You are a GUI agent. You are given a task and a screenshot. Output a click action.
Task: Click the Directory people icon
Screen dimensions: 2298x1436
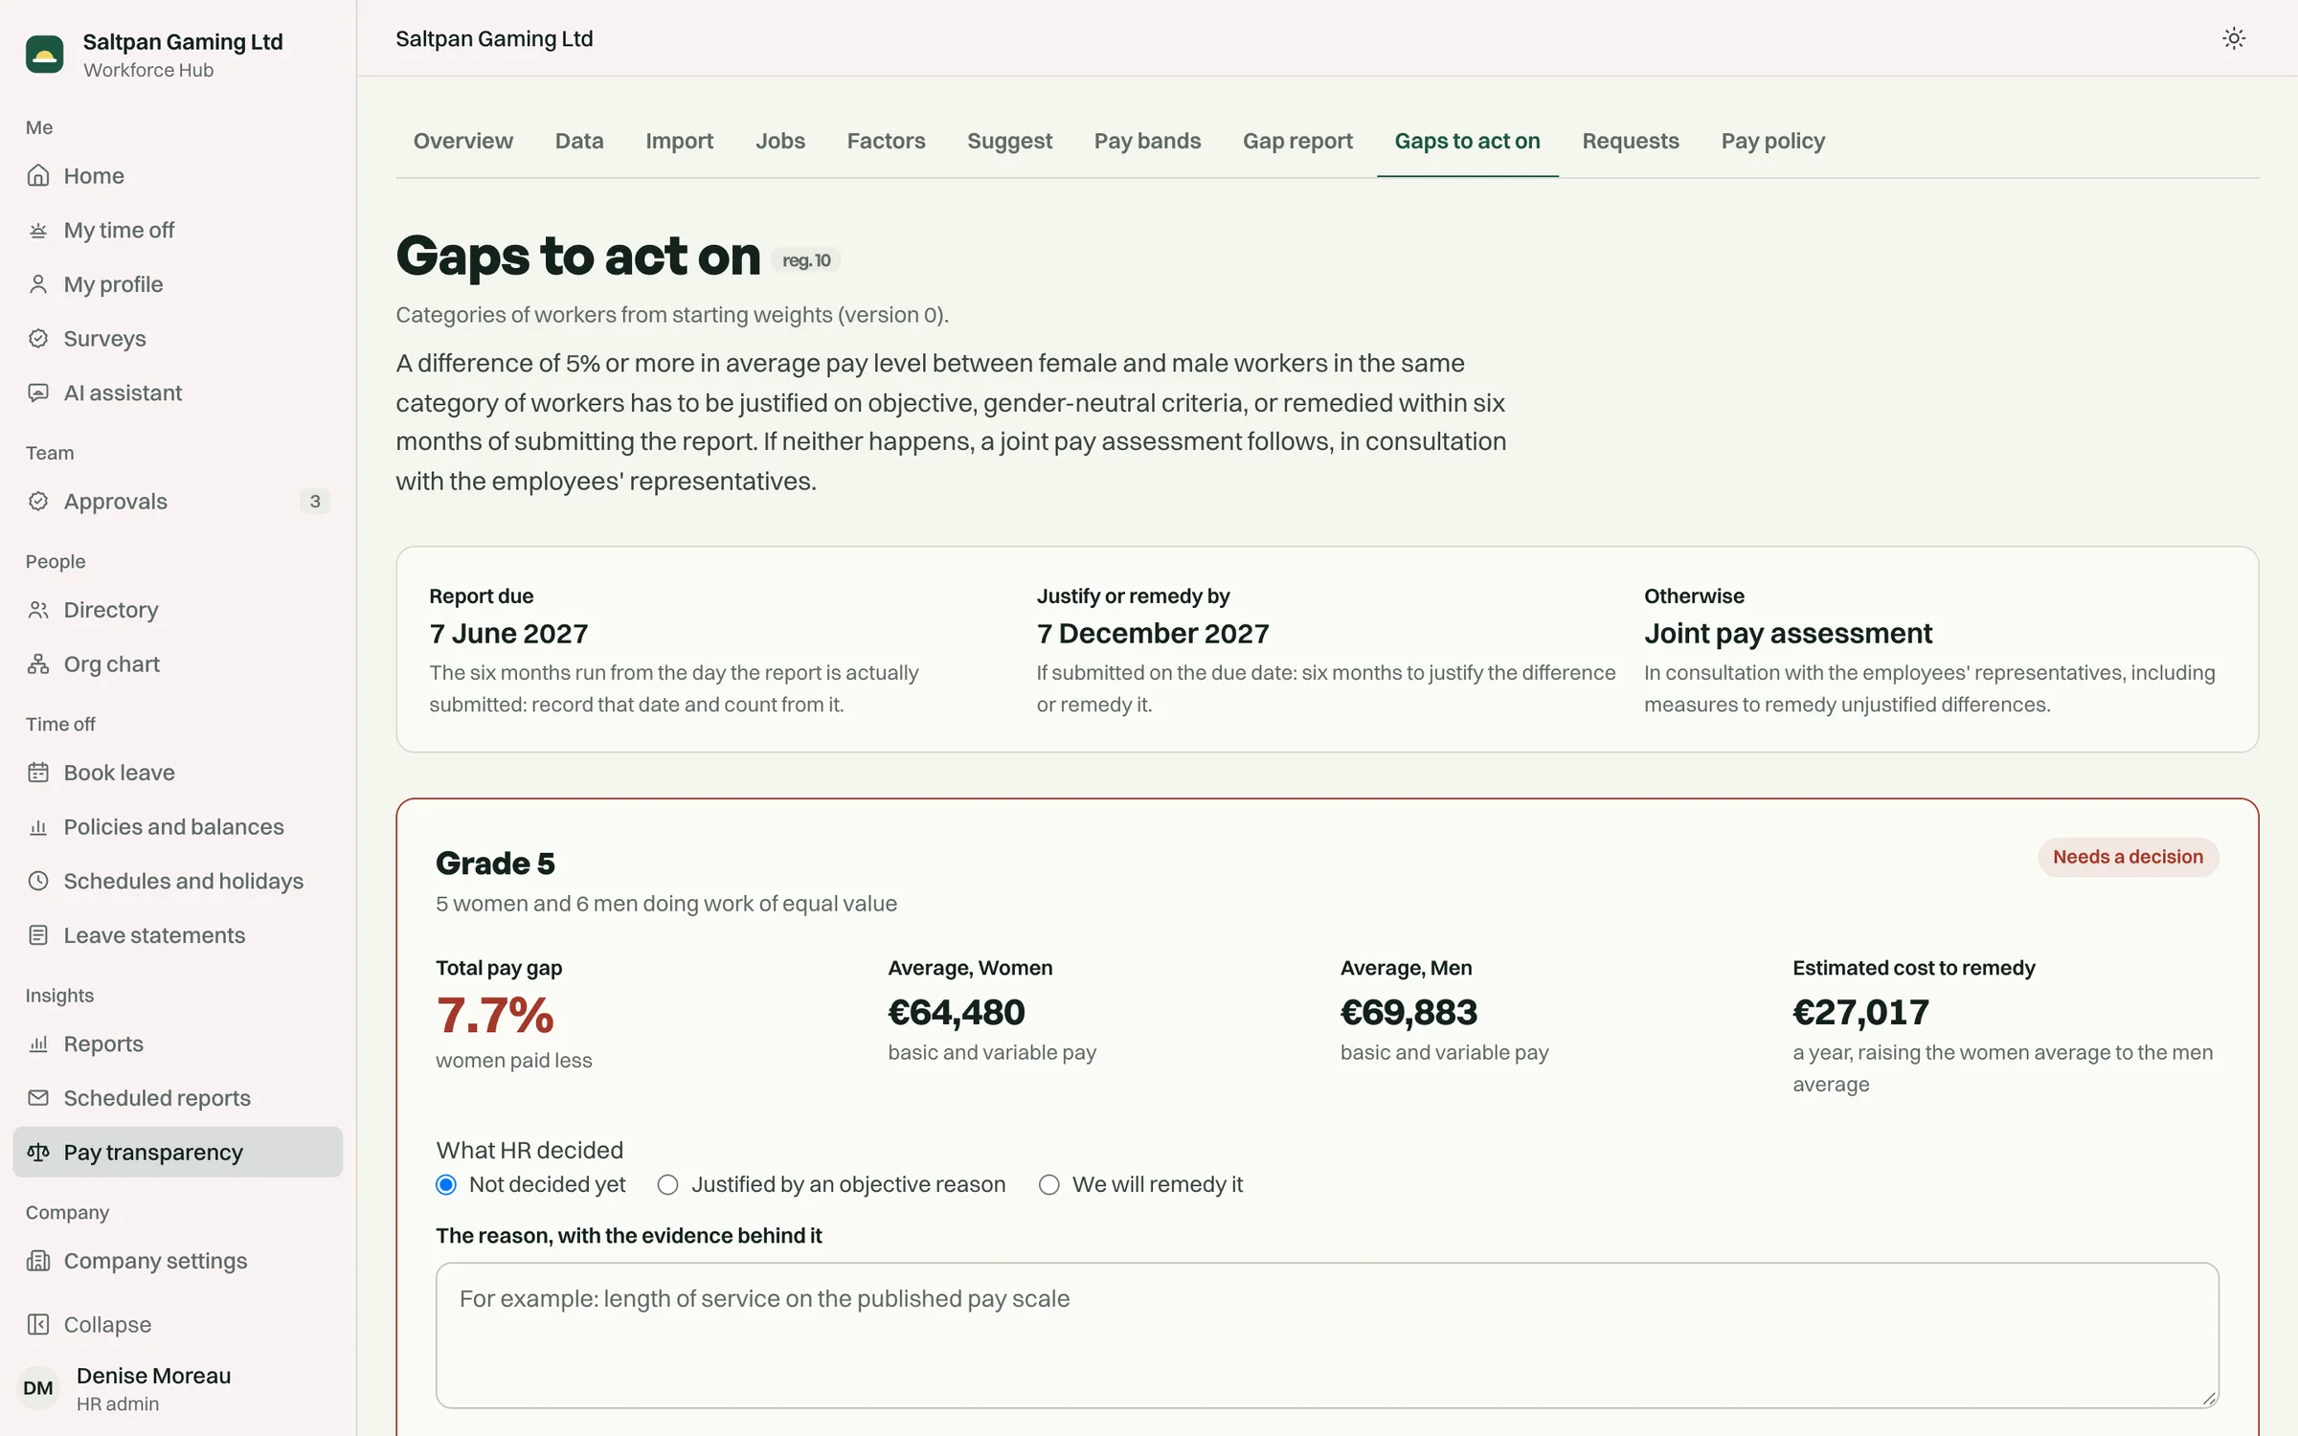point(38,610)
